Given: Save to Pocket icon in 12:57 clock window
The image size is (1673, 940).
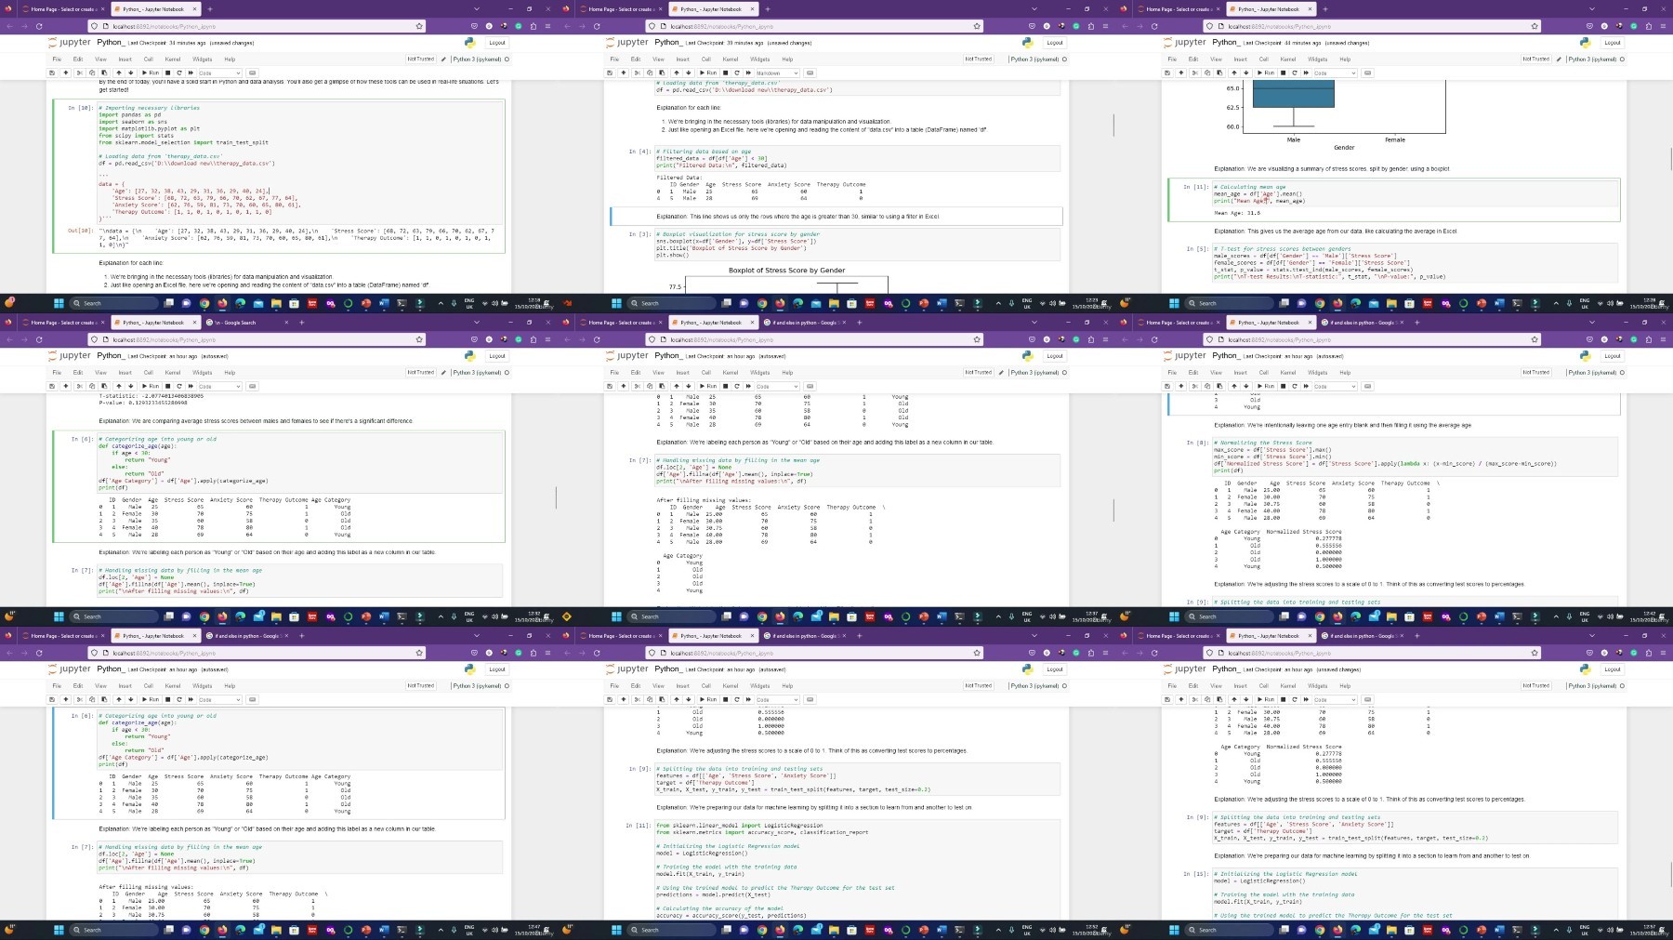Looking at the screenshot, I should (x=1589, y=653).
